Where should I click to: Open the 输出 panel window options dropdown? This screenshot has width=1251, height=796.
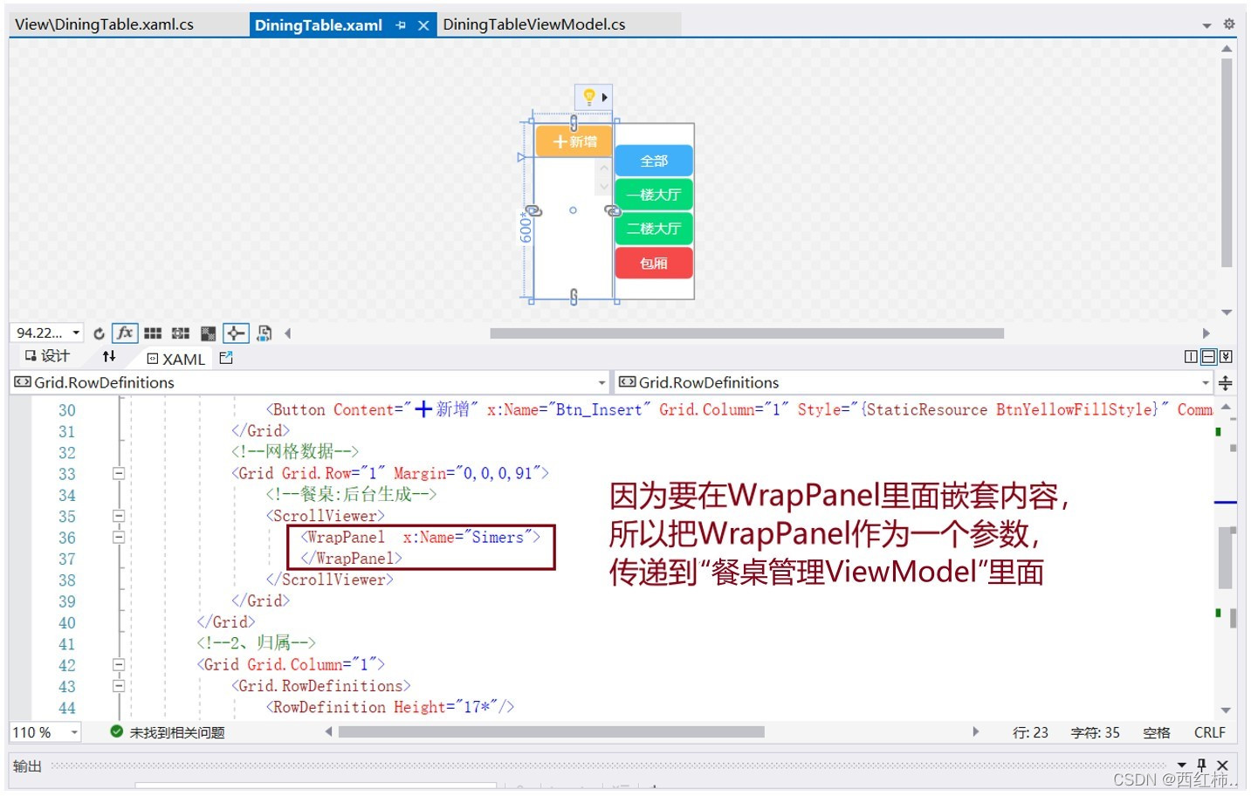click(1182, 765)
